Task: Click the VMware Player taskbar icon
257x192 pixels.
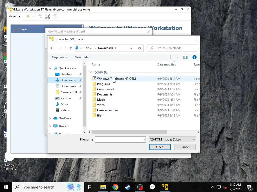Action: coord(165,187)
